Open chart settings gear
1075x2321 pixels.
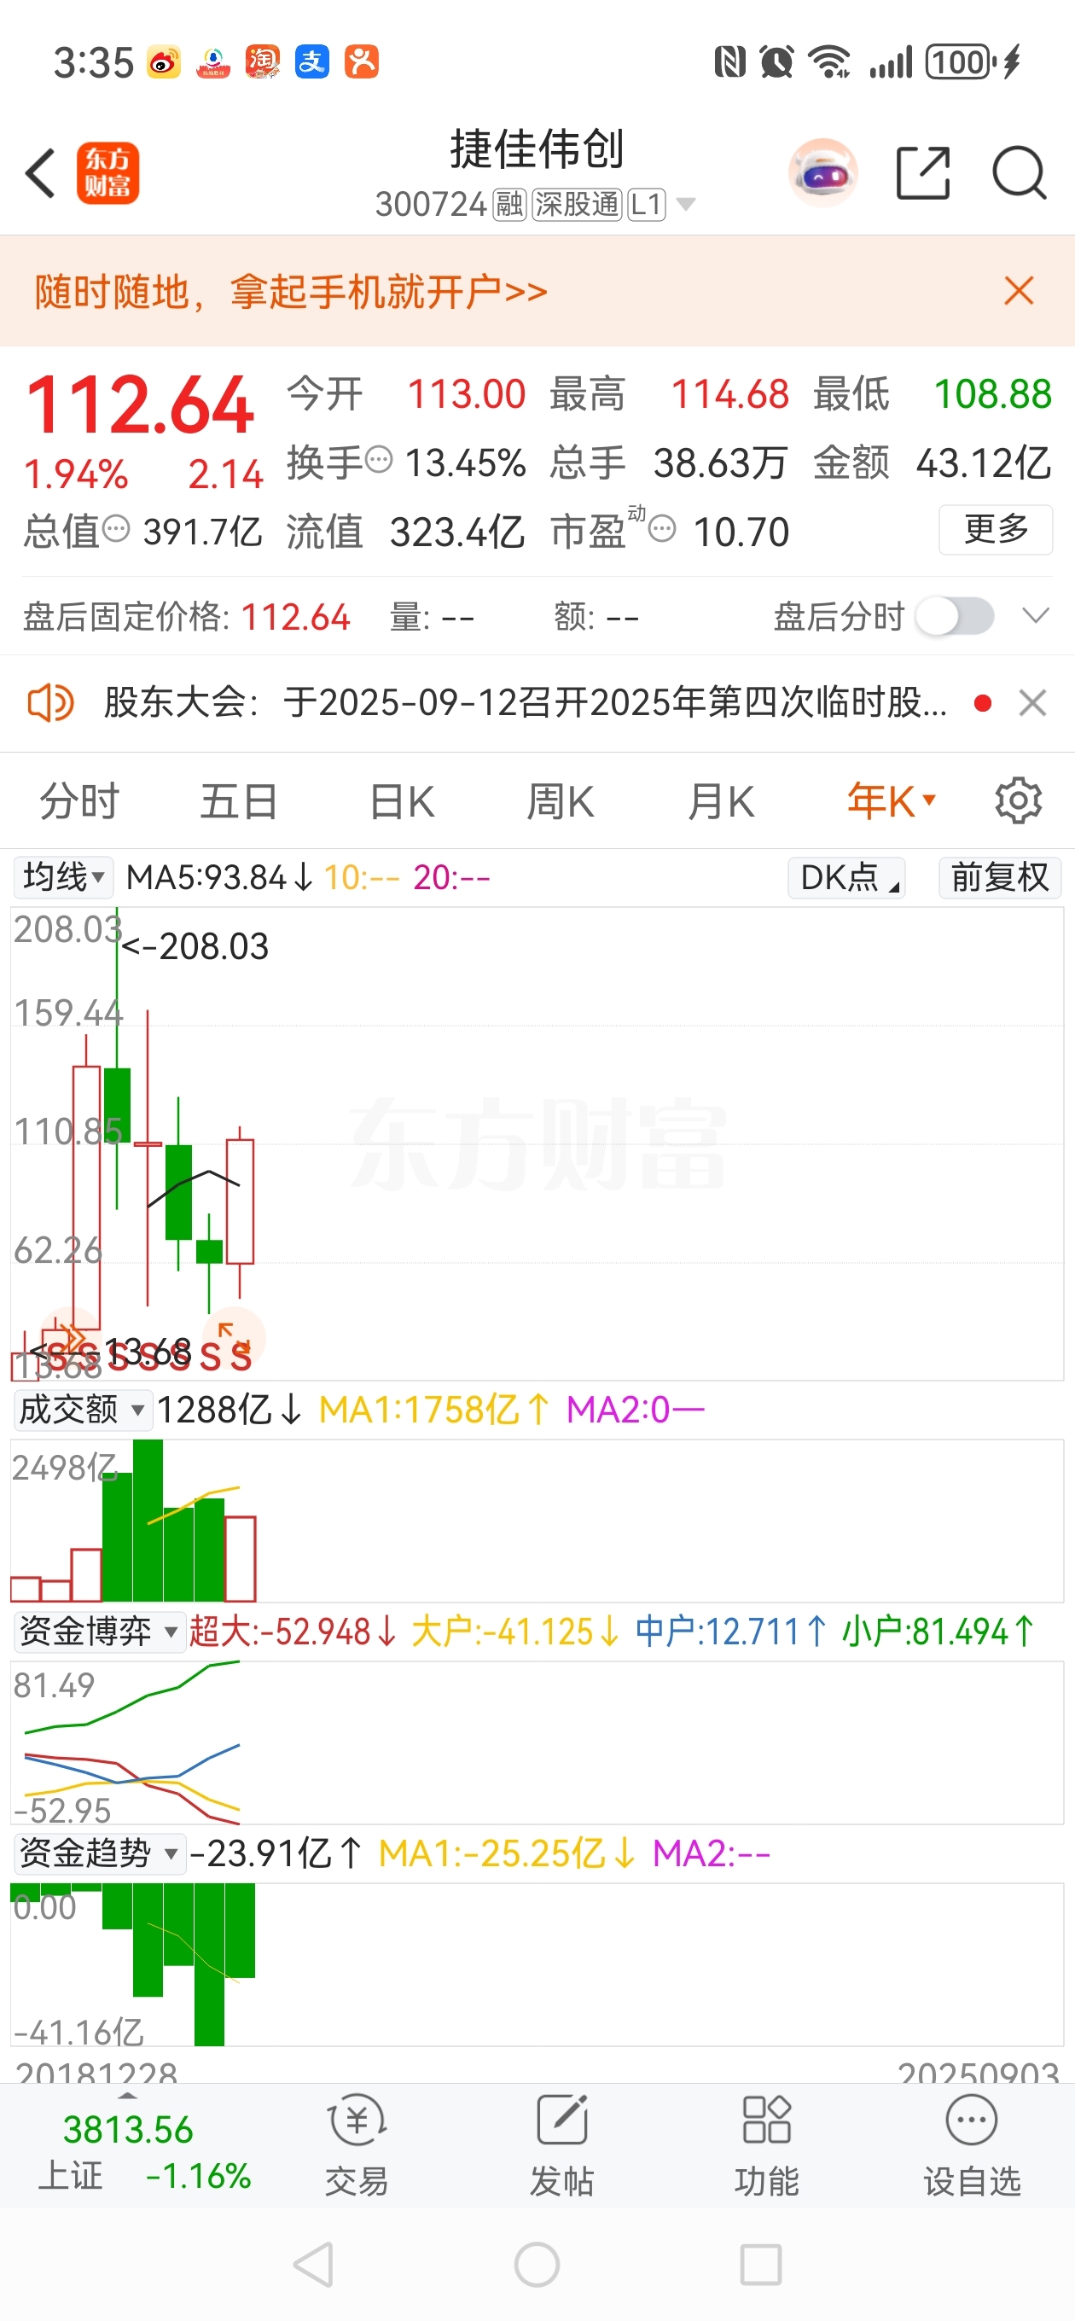point(1018,800)
